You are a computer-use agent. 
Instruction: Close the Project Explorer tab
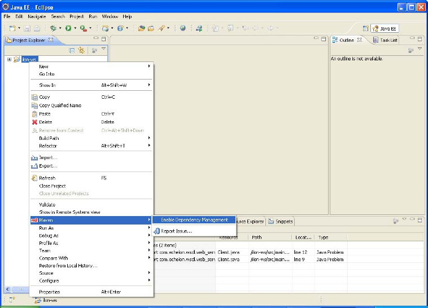pos(51,40)
